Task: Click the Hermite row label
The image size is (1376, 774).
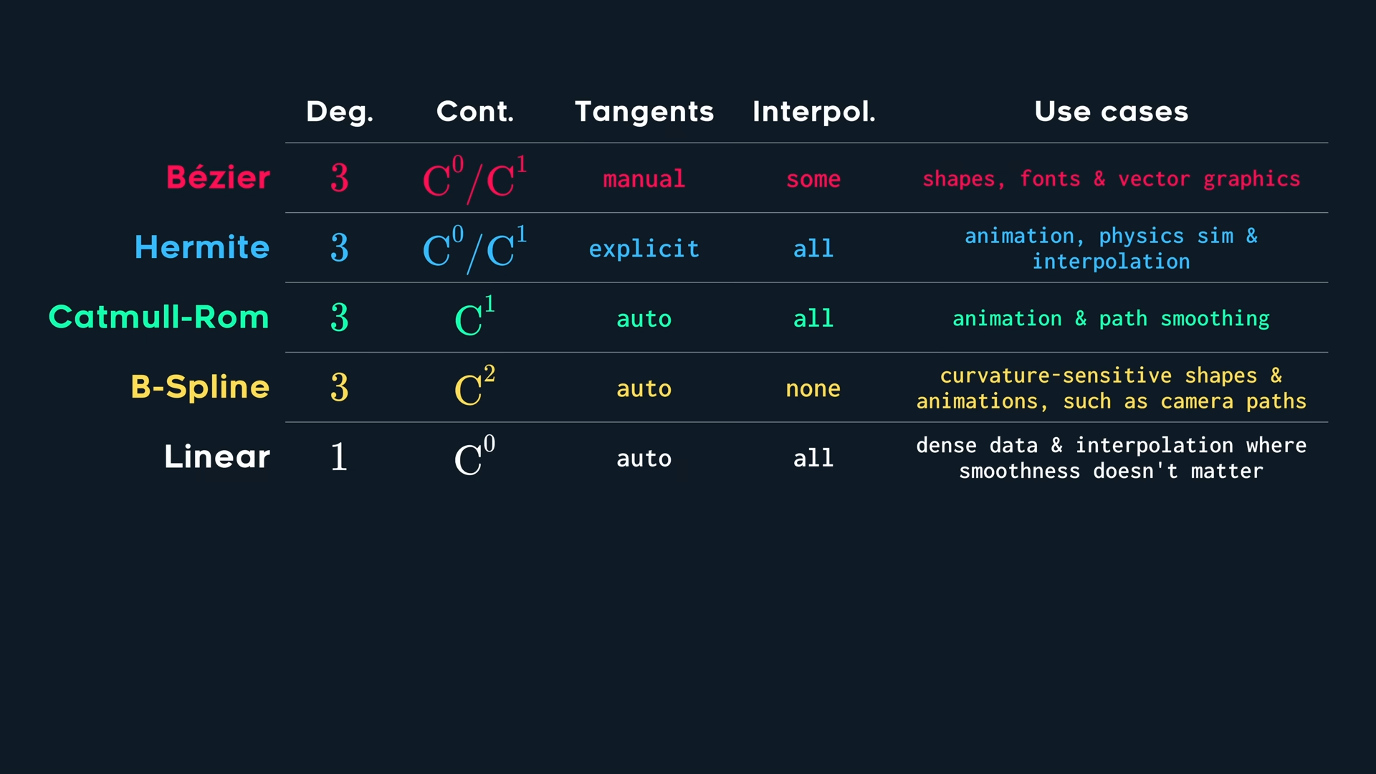Action: click(202, 247)
